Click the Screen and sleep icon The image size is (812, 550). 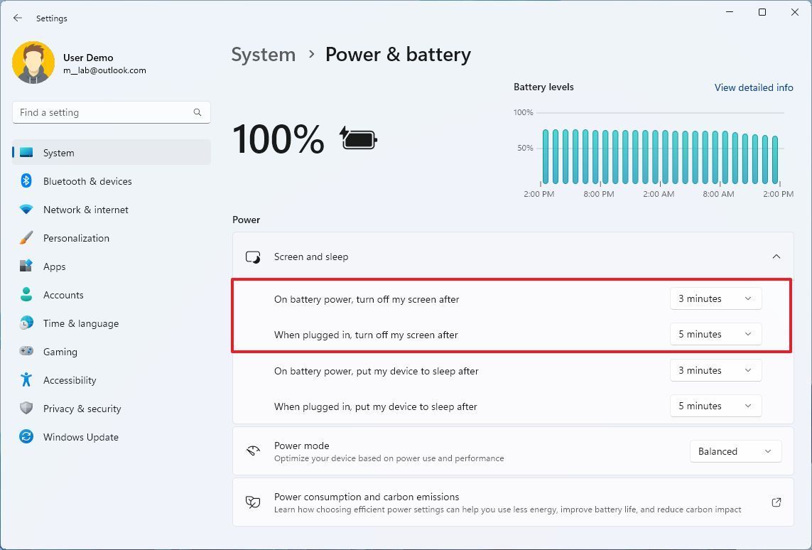click(x=252, y=257)
